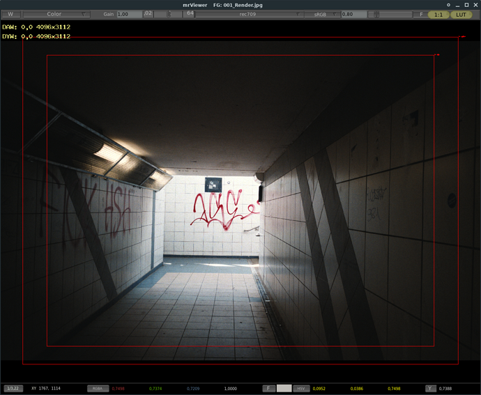Click the W button in toolbar
This screenshot has height=395, width=481.
pos(10,14)
